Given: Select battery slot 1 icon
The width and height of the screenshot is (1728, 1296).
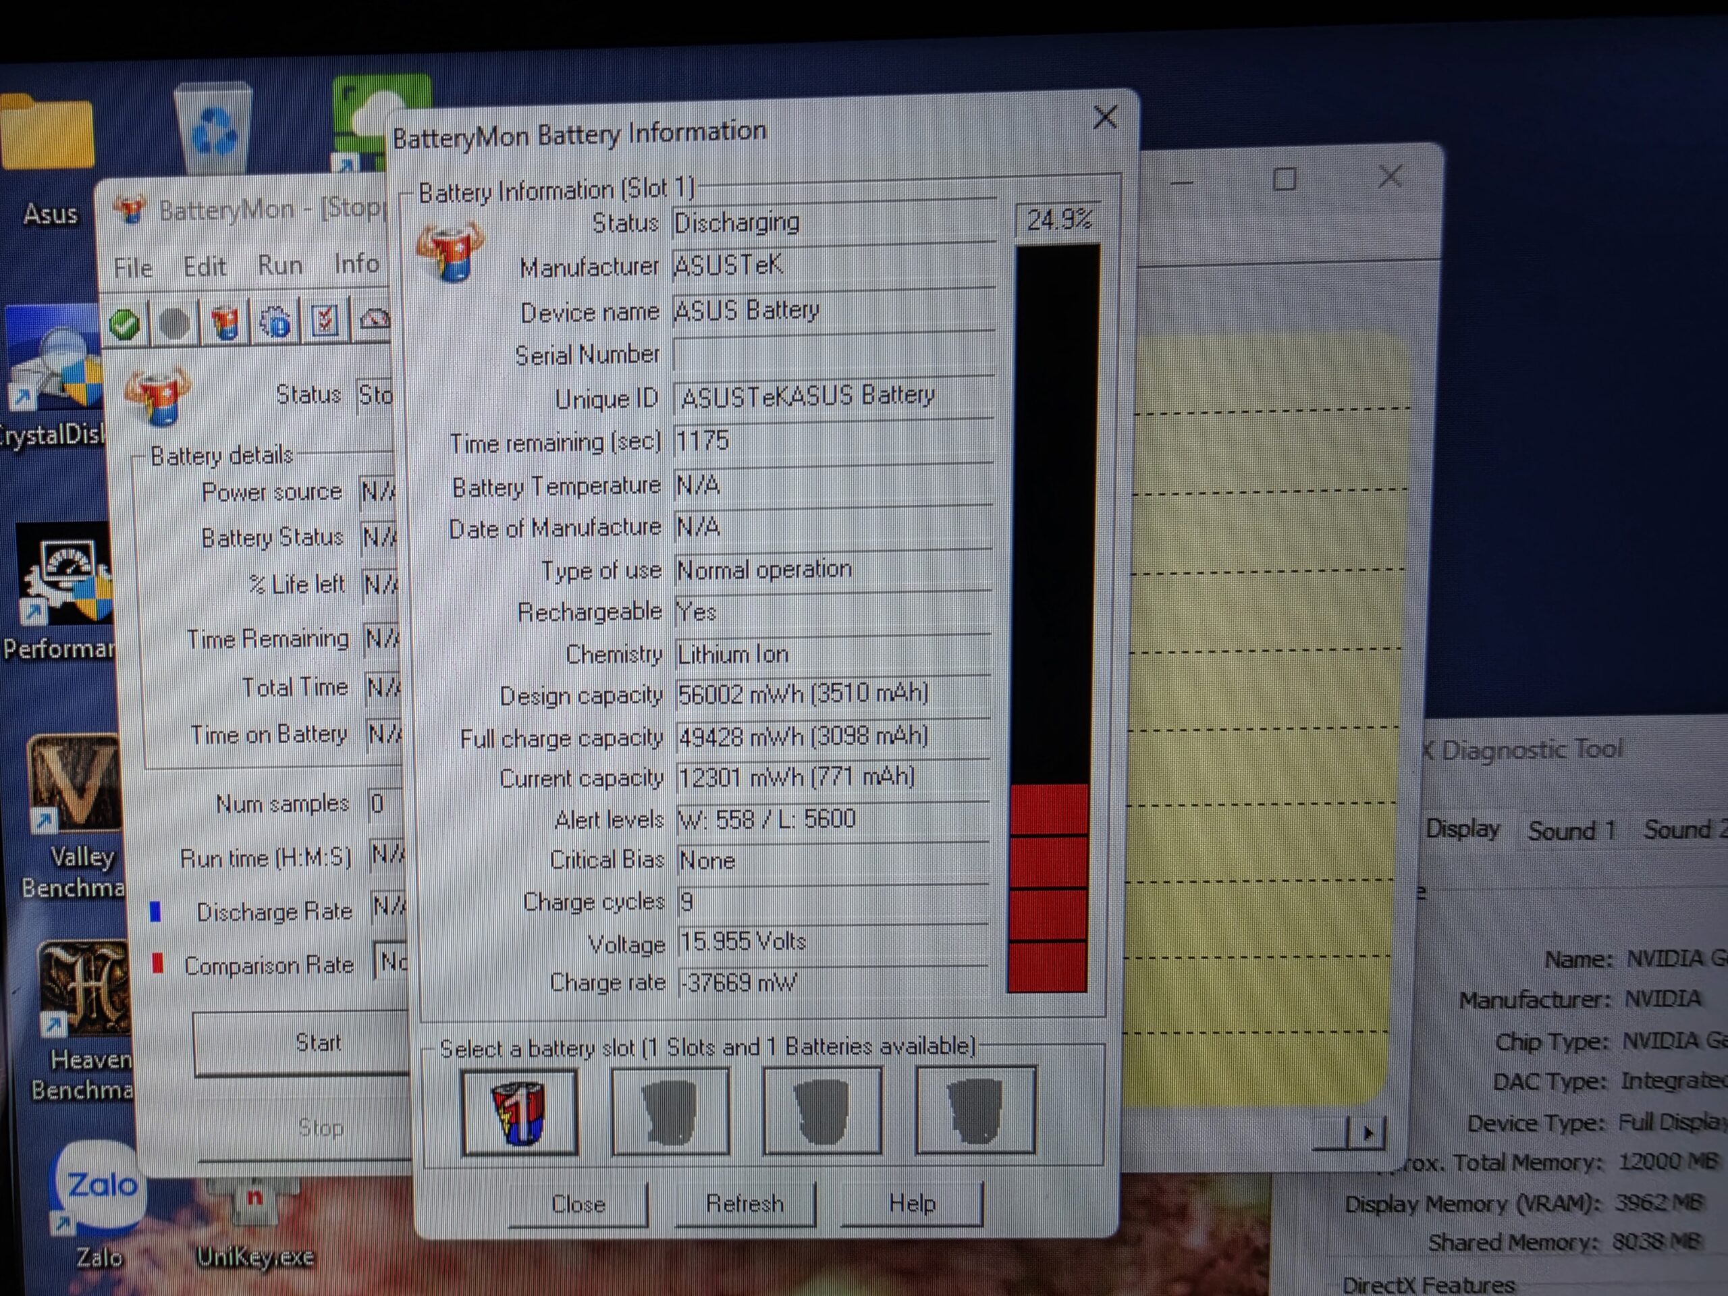Looking at the screenshot, I should point(520,1112).
